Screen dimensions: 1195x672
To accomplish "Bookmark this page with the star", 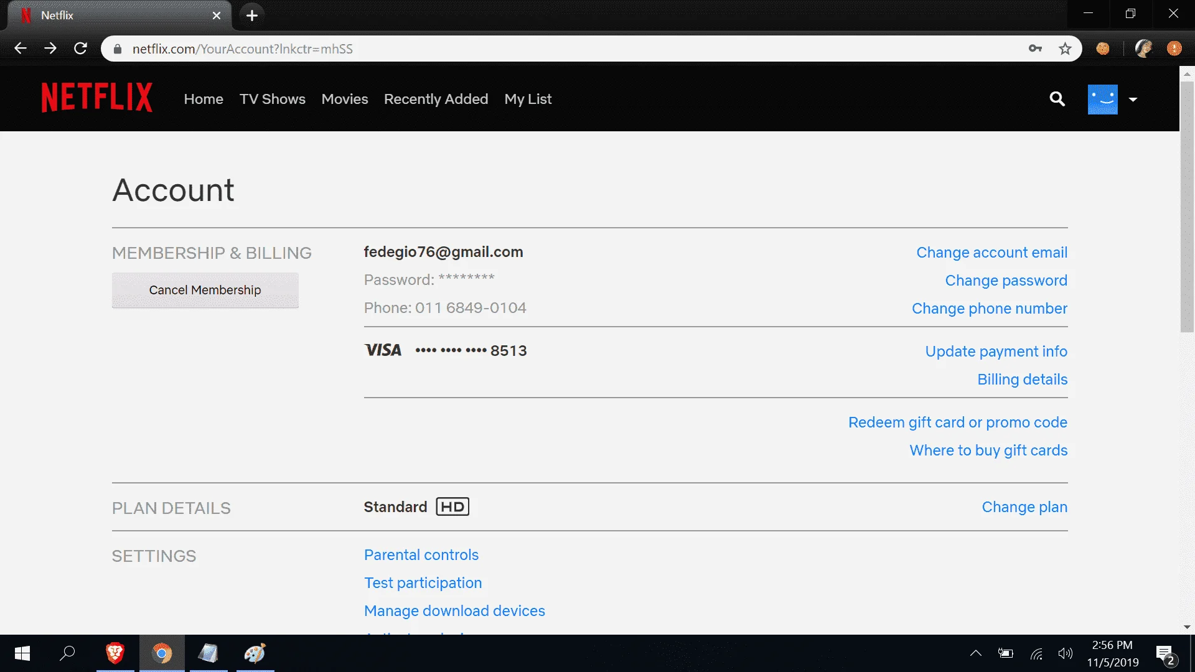I will click(x=1065, y=49).
